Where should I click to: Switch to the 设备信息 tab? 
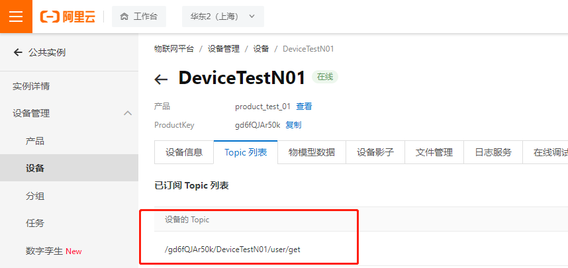tap(184, 152)
